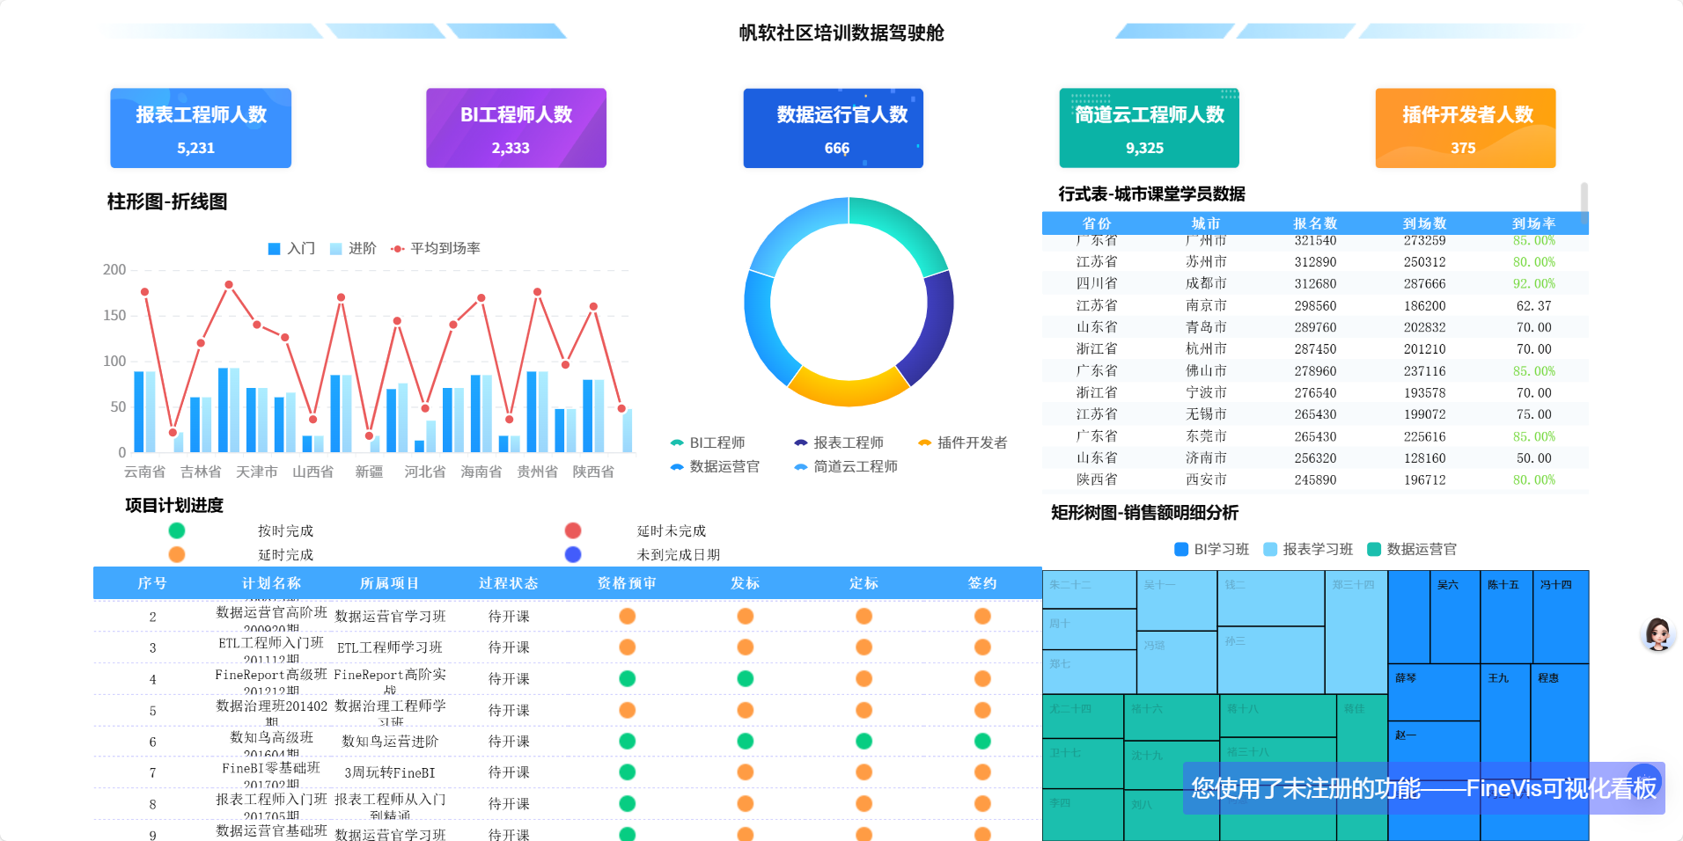Click the 吴六 treemap block

click(1454, 616)
